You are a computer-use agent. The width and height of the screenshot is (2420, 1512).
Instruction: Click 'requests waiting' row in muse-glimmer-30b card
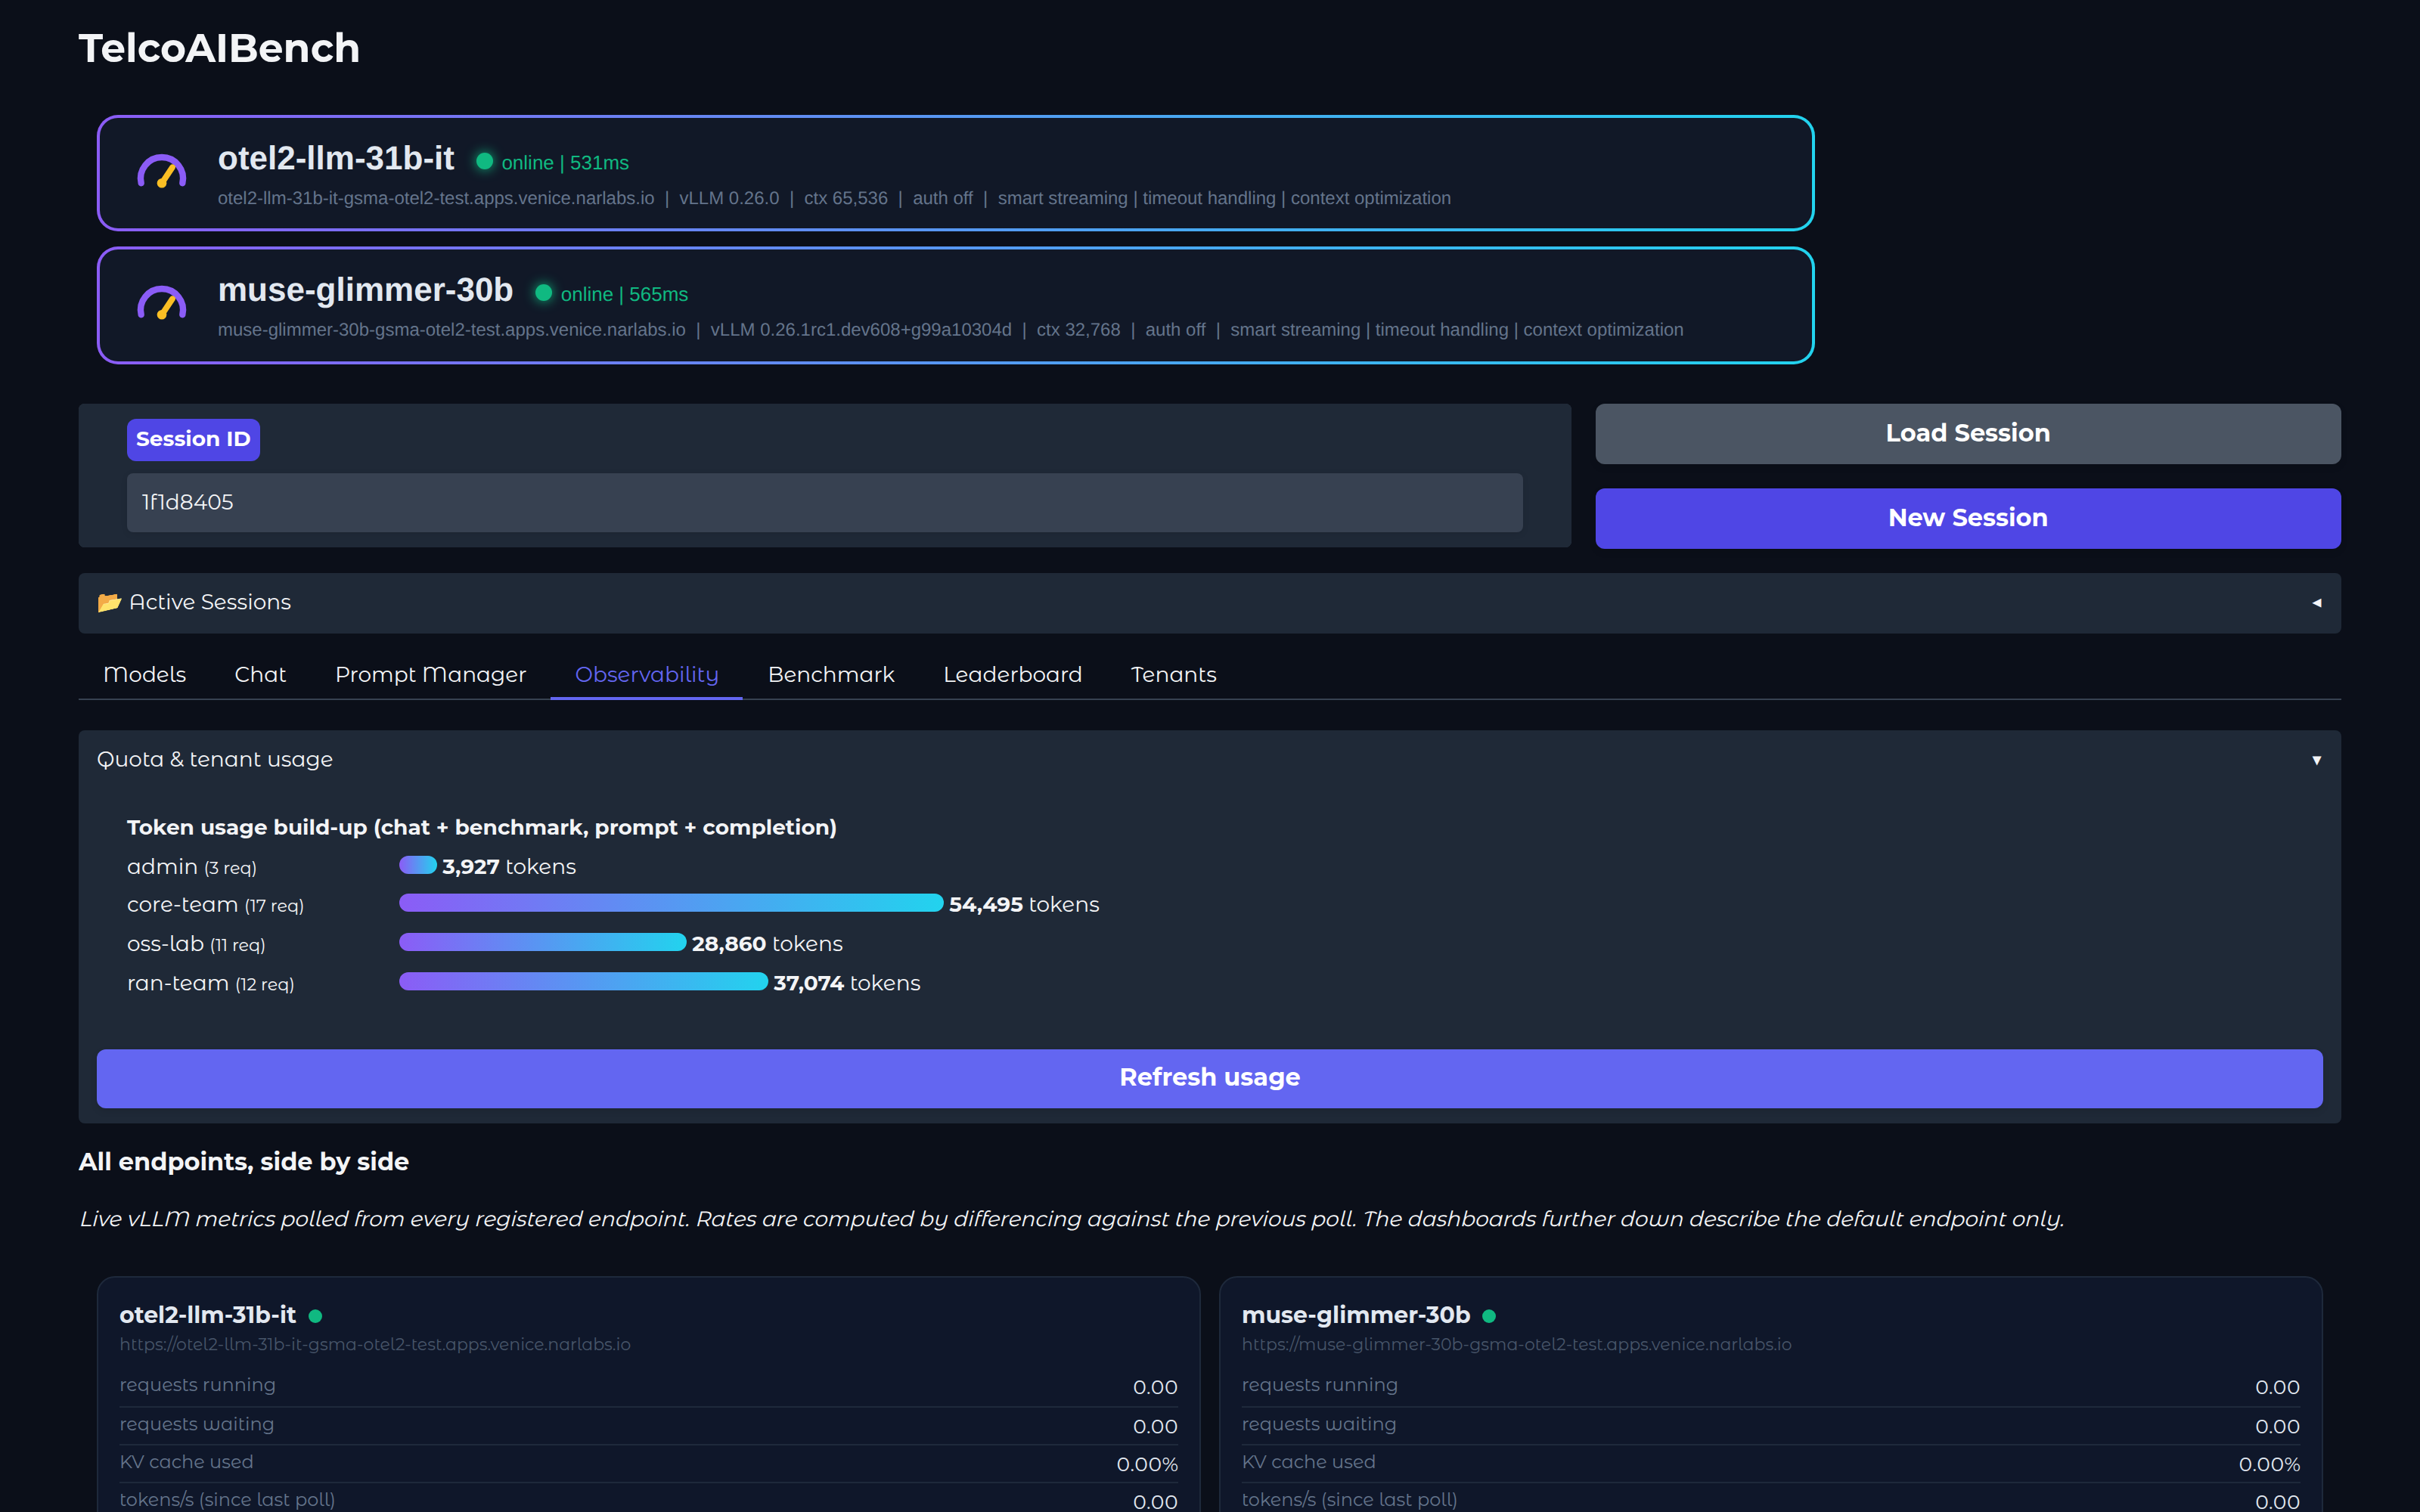coord(1770,1425)
